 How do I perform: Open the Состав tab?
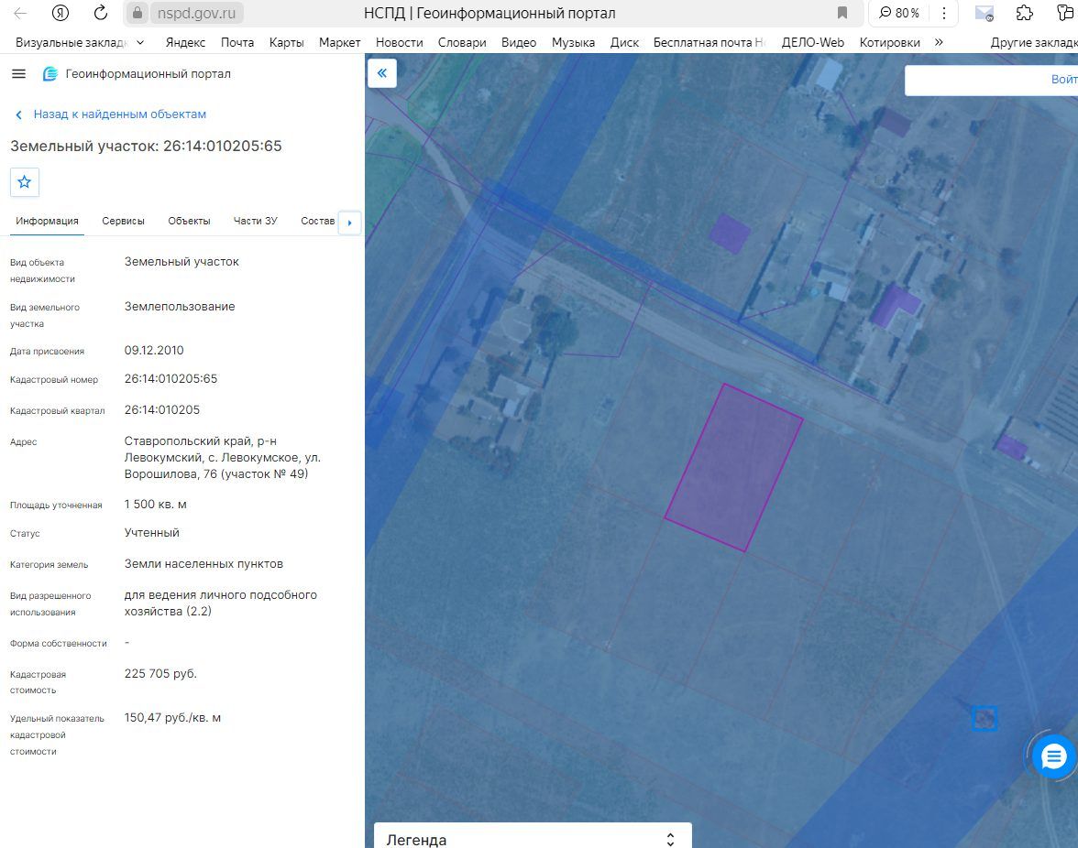click(317, 221)
